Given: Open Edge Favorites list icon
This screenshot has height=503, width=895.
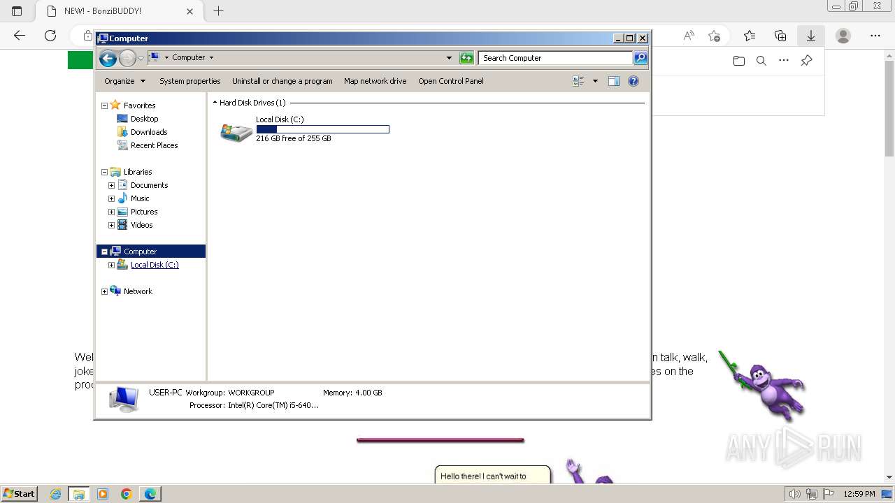Looking at the screenshot, I should pos(750,36).
